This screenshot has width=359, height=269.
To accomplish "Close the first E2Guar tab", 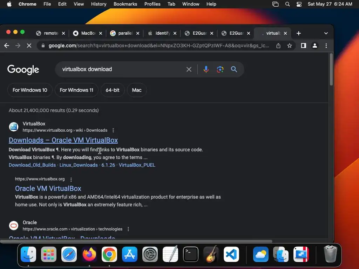I will [212, 33].
